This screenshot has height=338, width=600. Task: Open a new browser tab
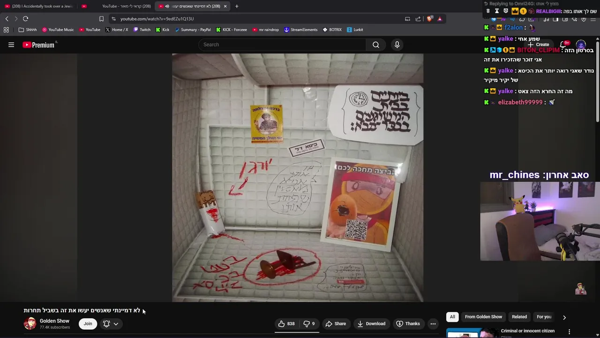tap(237, 6)
